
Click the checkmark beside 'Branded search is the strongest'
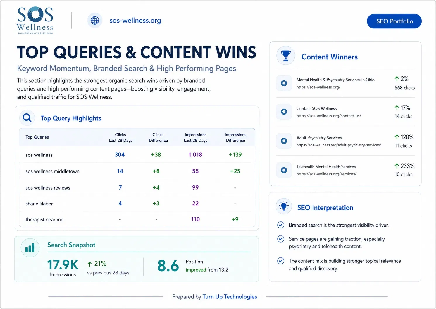(281, 225)
